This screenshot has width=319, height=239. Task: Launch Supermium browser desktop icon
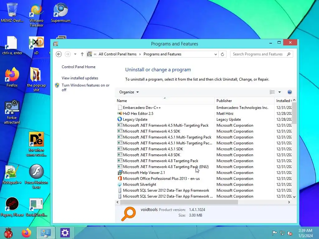61,12
